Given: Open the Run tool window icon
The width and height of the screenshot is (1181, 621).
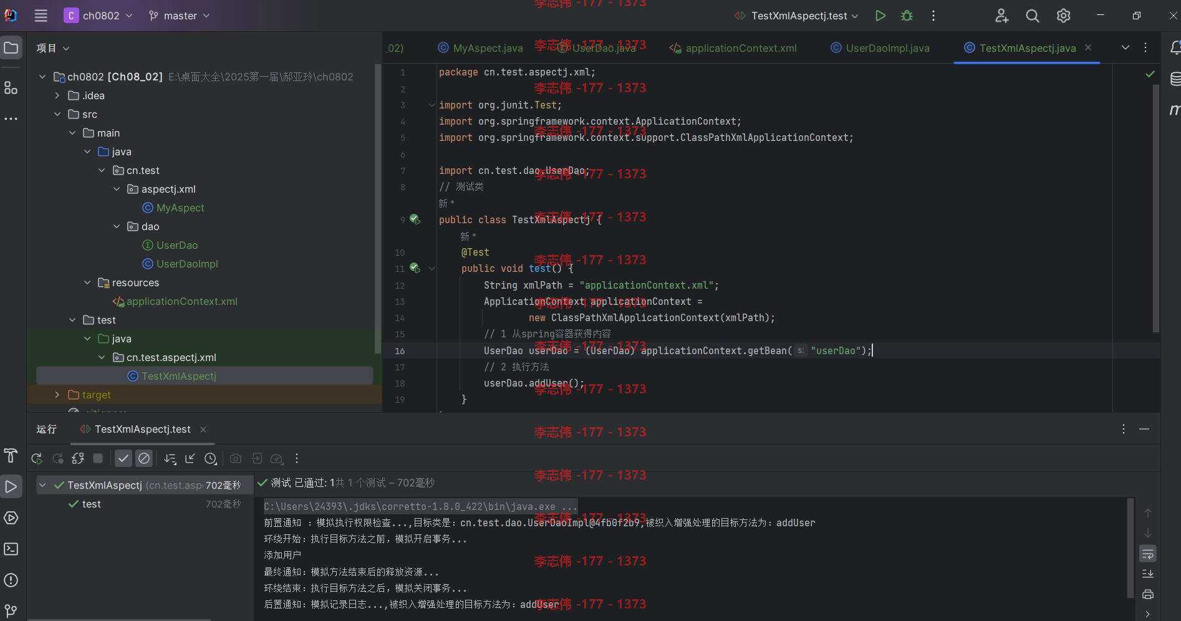Looking at the screenshot, I should tap(11, 486).
